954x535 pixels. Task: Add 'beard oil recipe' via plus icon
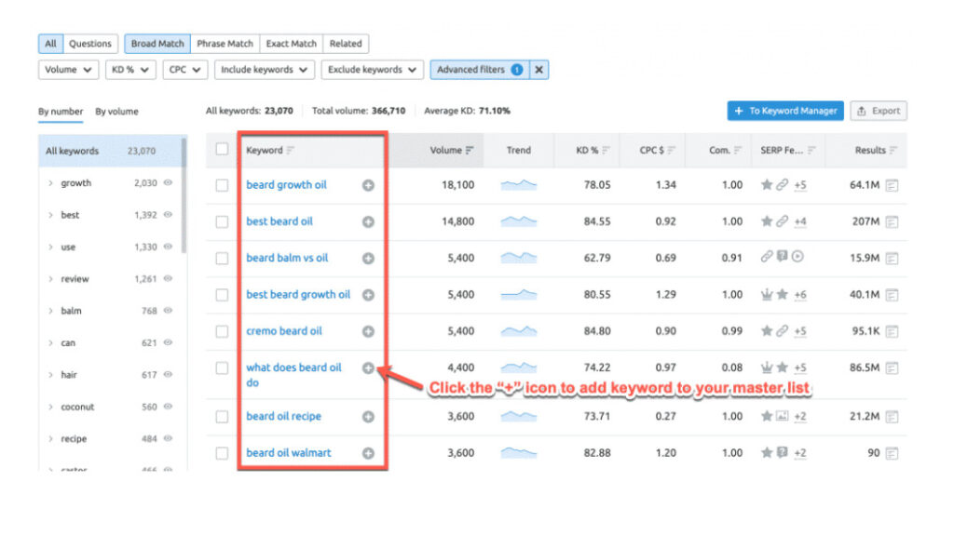[x=368, y=417]
